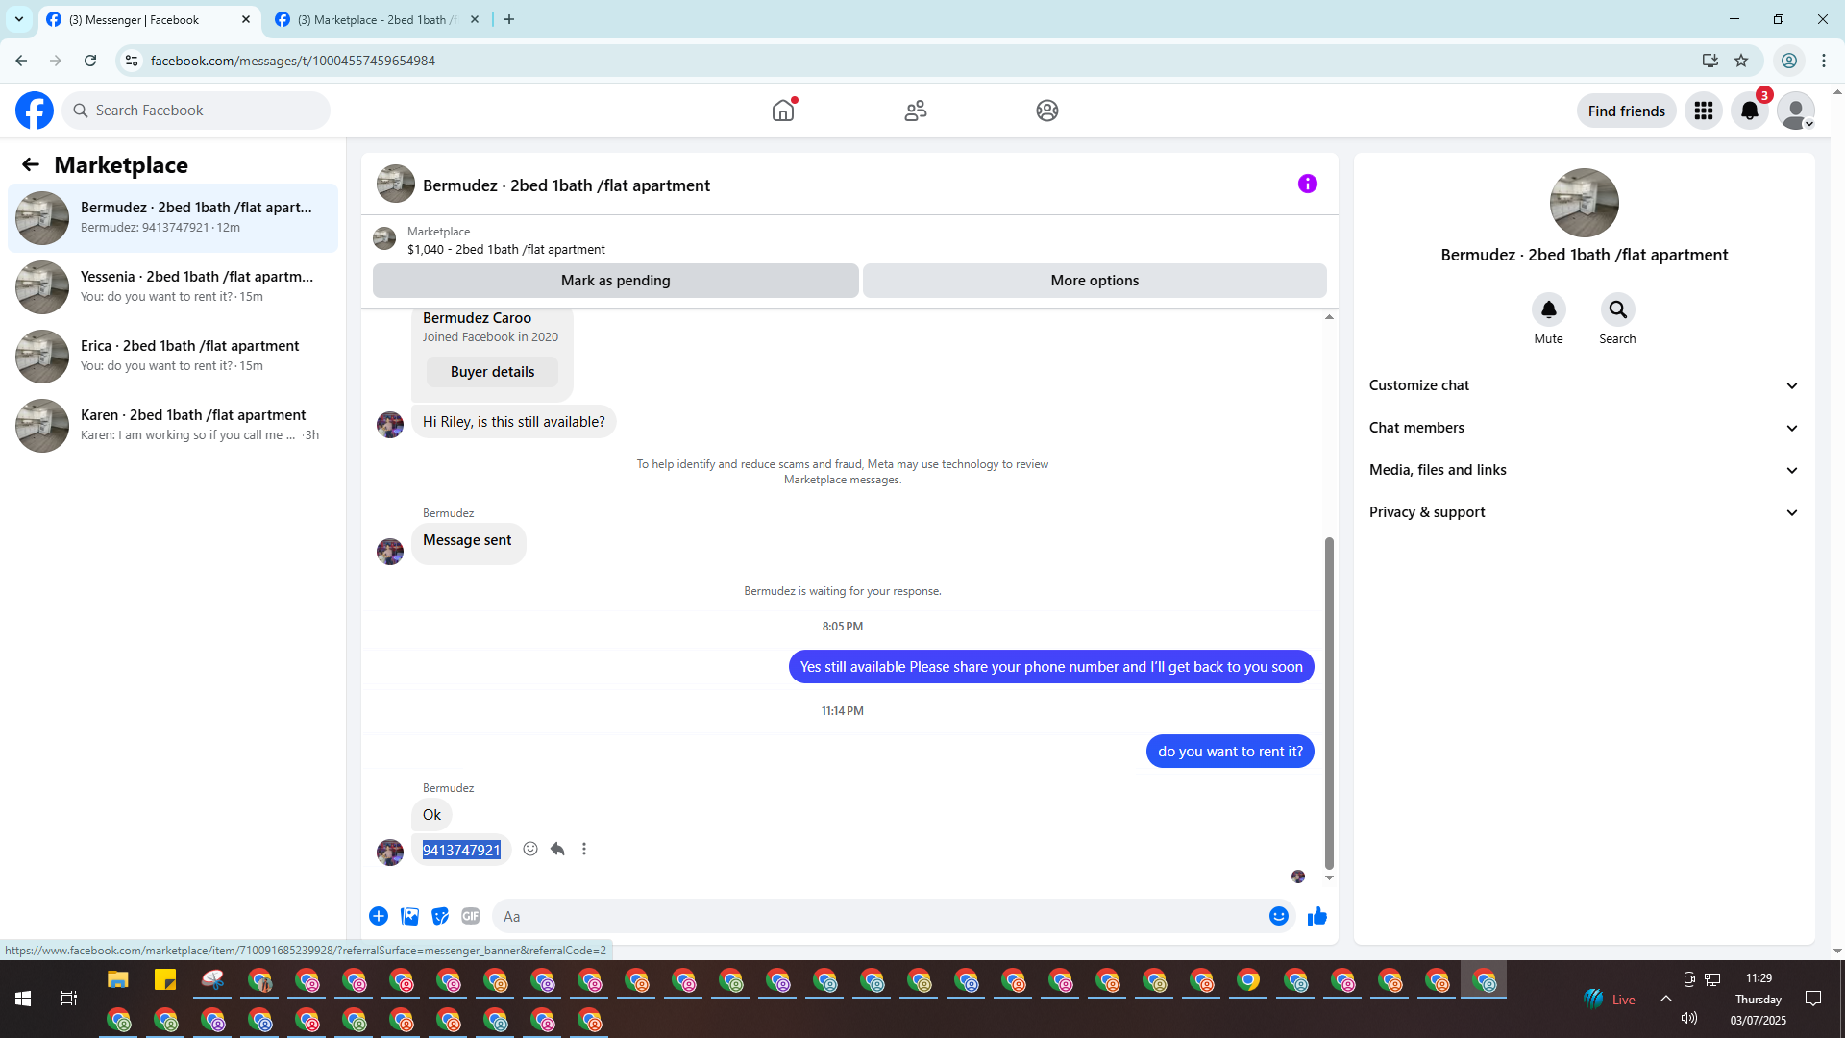1845x1038 pixels.
Task: React to message with emoji icon
Action: (x=530, y=849)
